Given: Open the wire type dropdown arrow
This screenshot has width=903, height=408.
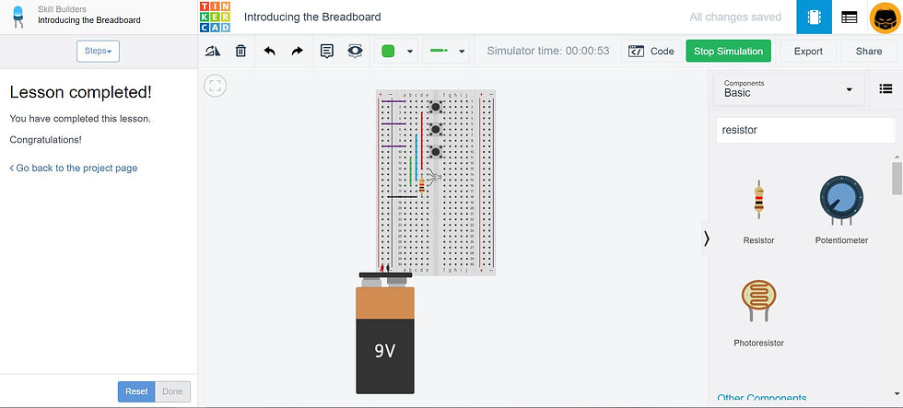Looking at the screenshot, I should click(x=462, y=52).
